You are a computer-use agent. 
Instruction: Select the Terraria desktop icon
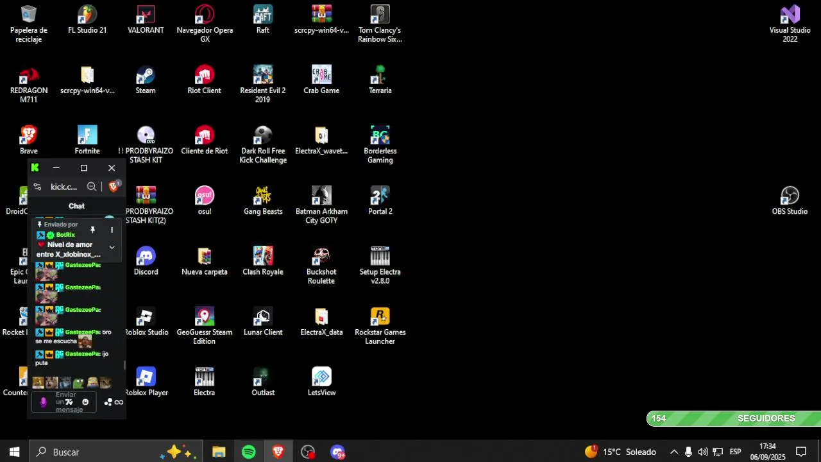click(380, 80)
